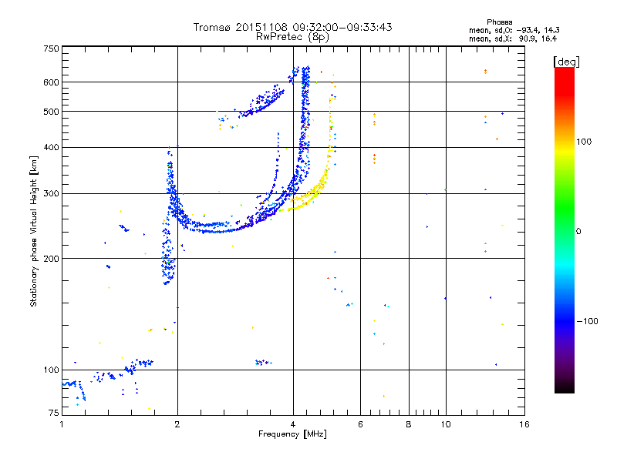Click the y-axis tick label "750"
This screenshot has width=617, height=462.
click(51, 49)
